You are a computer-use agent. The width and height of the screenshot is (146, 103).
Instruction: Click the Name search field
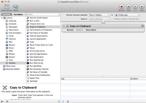point(42,14)
